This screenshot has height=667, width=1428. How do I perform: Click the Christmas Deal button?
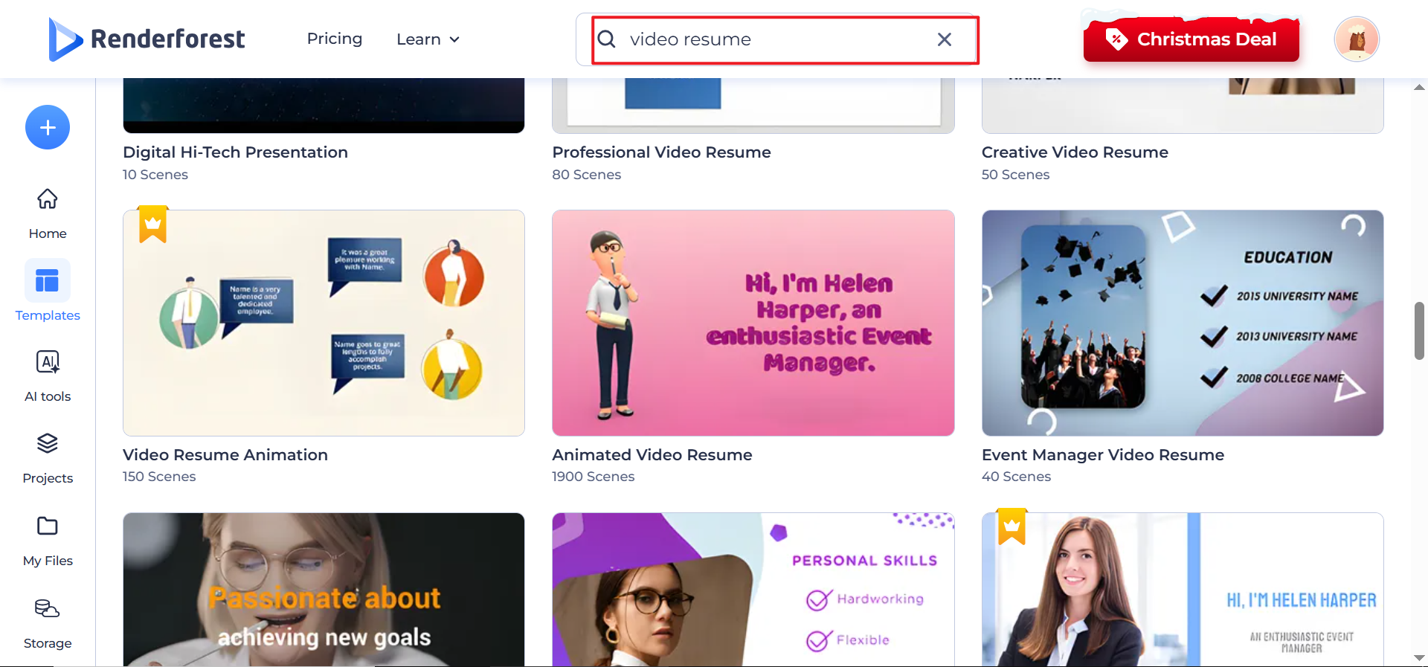click(x=1191, y=39)
